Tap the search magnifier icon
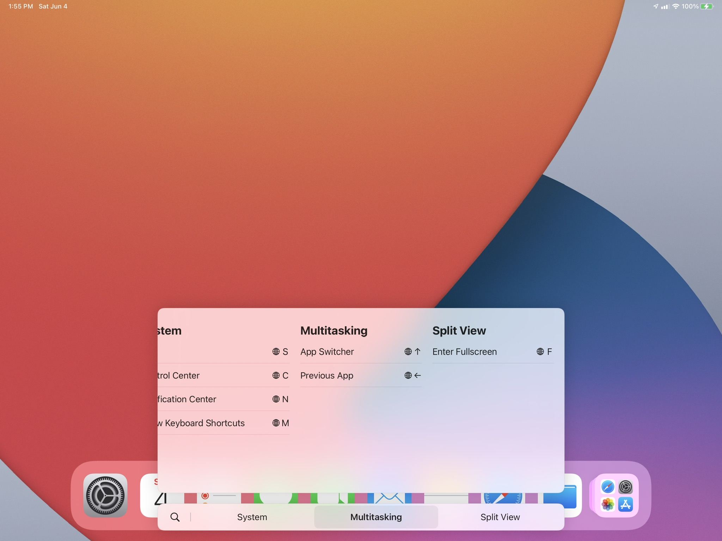722x541 pixels. click(175, 517)
